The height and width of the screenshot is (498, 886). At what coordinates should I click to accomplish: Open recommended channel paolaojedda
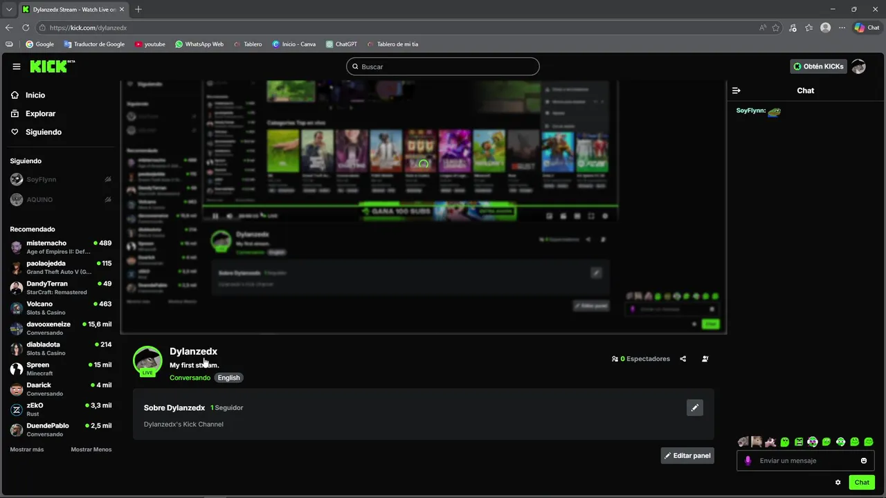[x=61, y=268]
